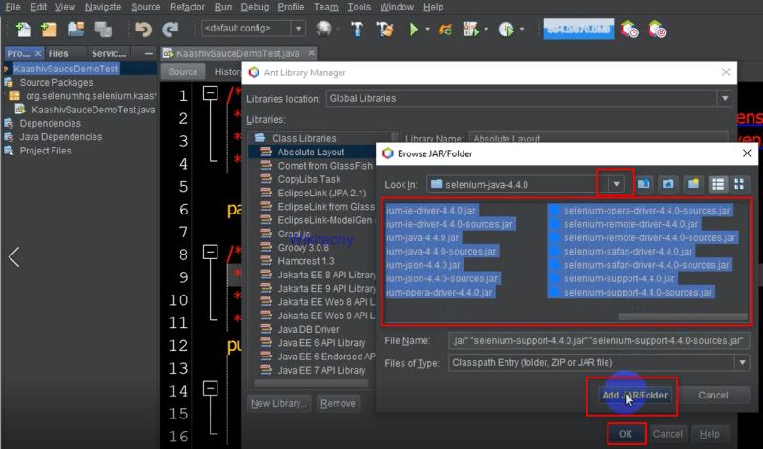Click the New Project toolbar icon
This screenshot has width=763, height=449.
(49, 30)
